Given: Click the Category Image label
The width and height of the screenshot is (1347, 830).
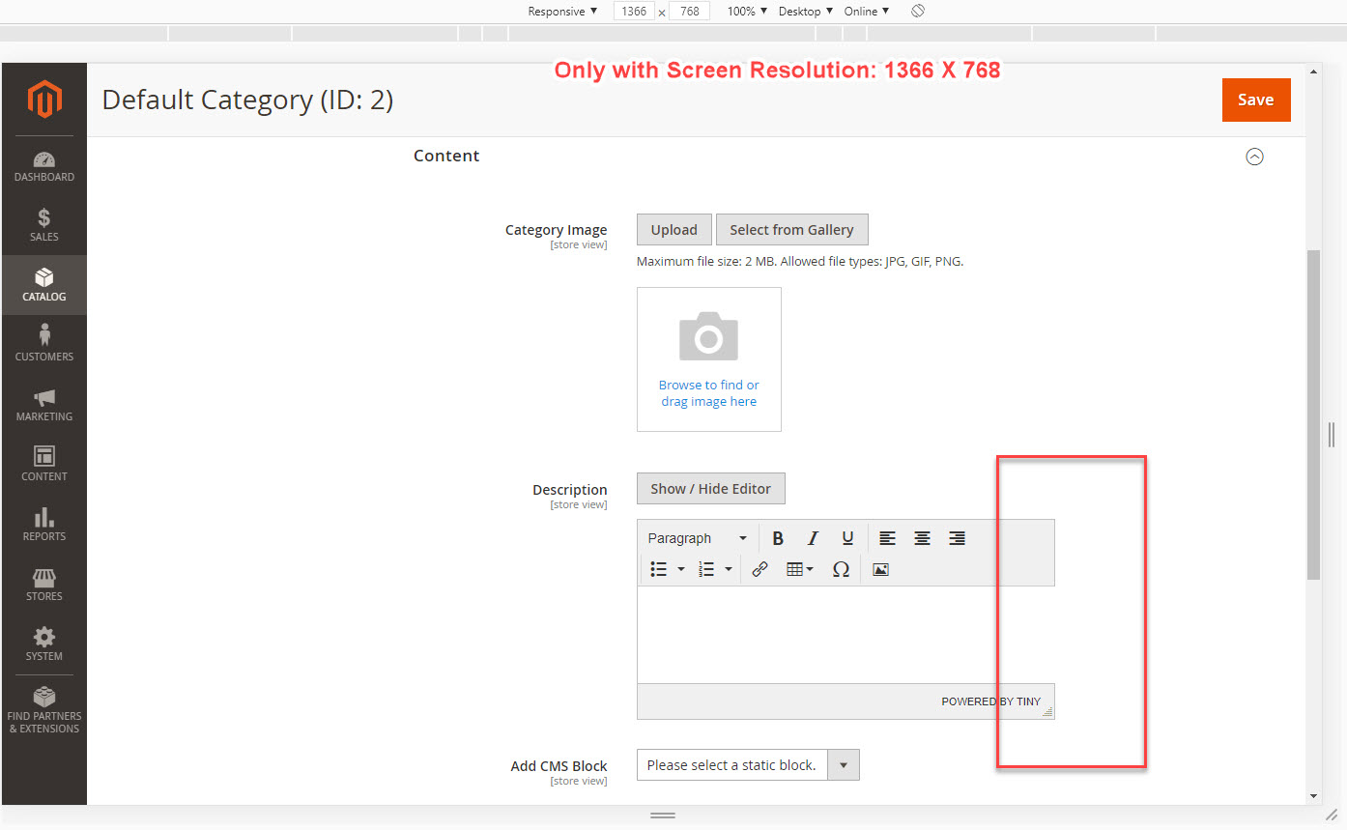Looking at the screenshot, I should [x=557, y=230].
